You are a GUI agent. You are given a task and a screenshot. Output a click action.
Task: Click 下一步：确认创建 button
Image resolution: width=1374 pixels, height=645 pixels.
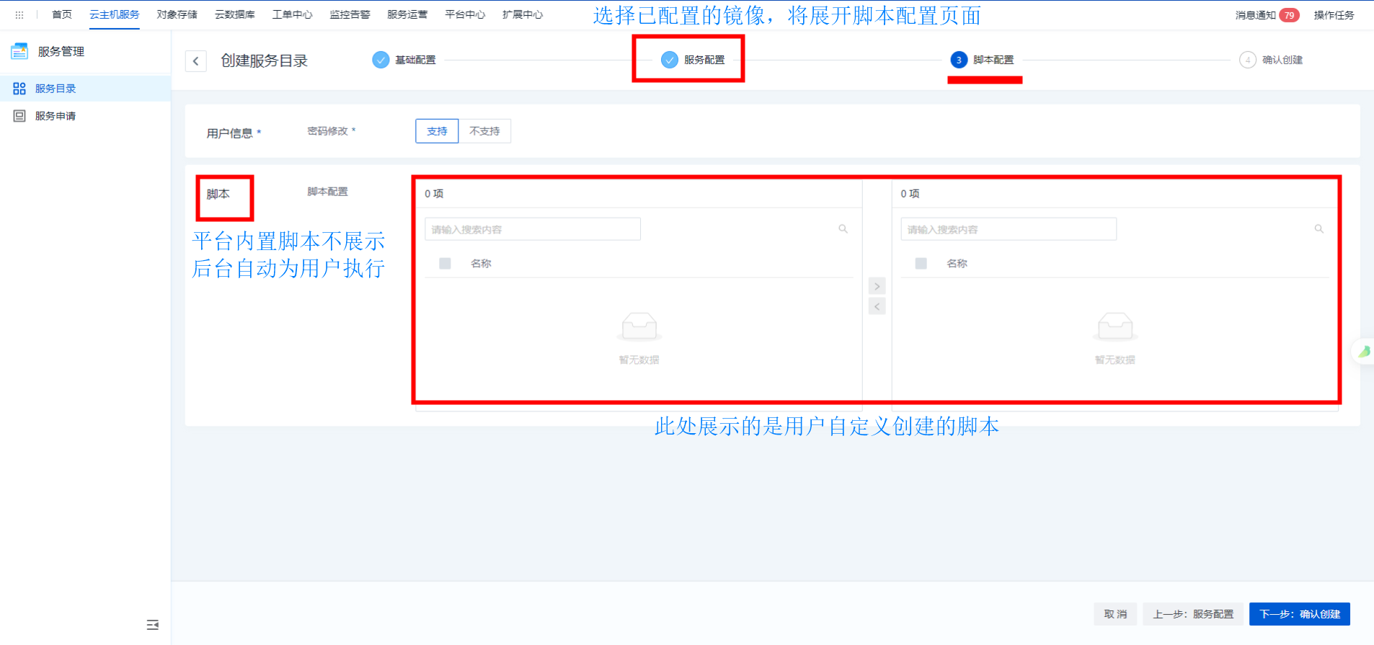click(1299, 614)
